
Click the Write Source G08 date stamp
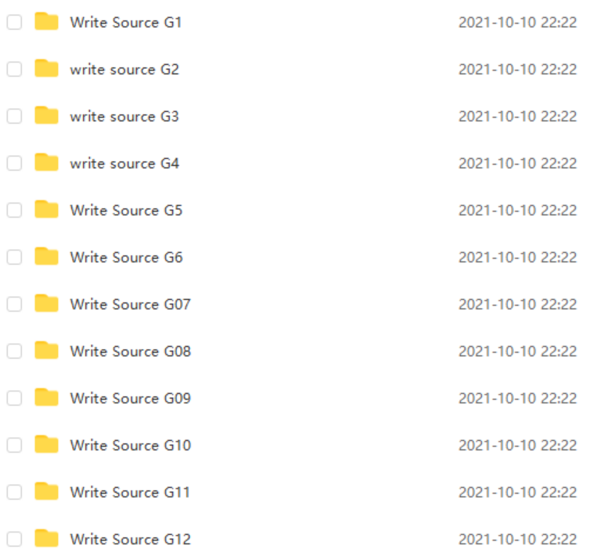pos(517,352)
